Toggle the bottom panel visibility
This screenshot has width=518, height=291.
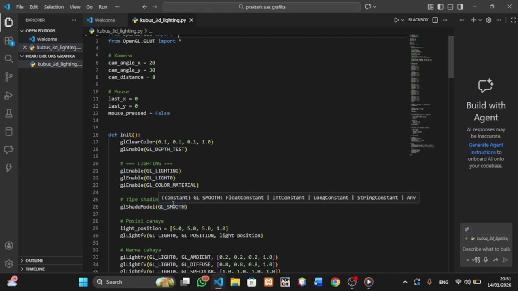tap(450, 7)
